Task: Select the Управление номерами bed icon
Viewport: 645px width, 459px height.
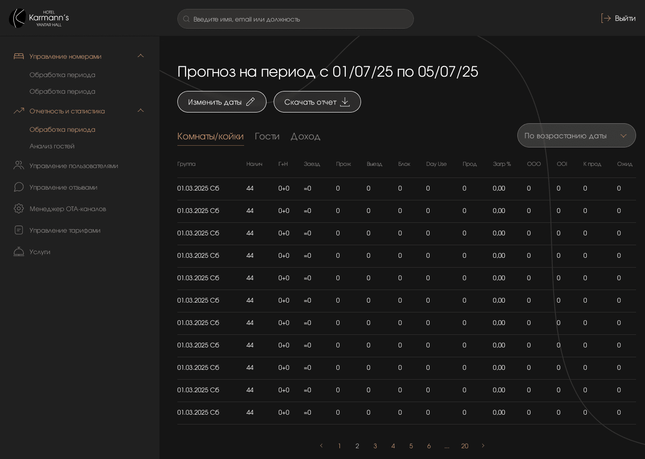Action: pyautogui.click(x=19, y=56)
